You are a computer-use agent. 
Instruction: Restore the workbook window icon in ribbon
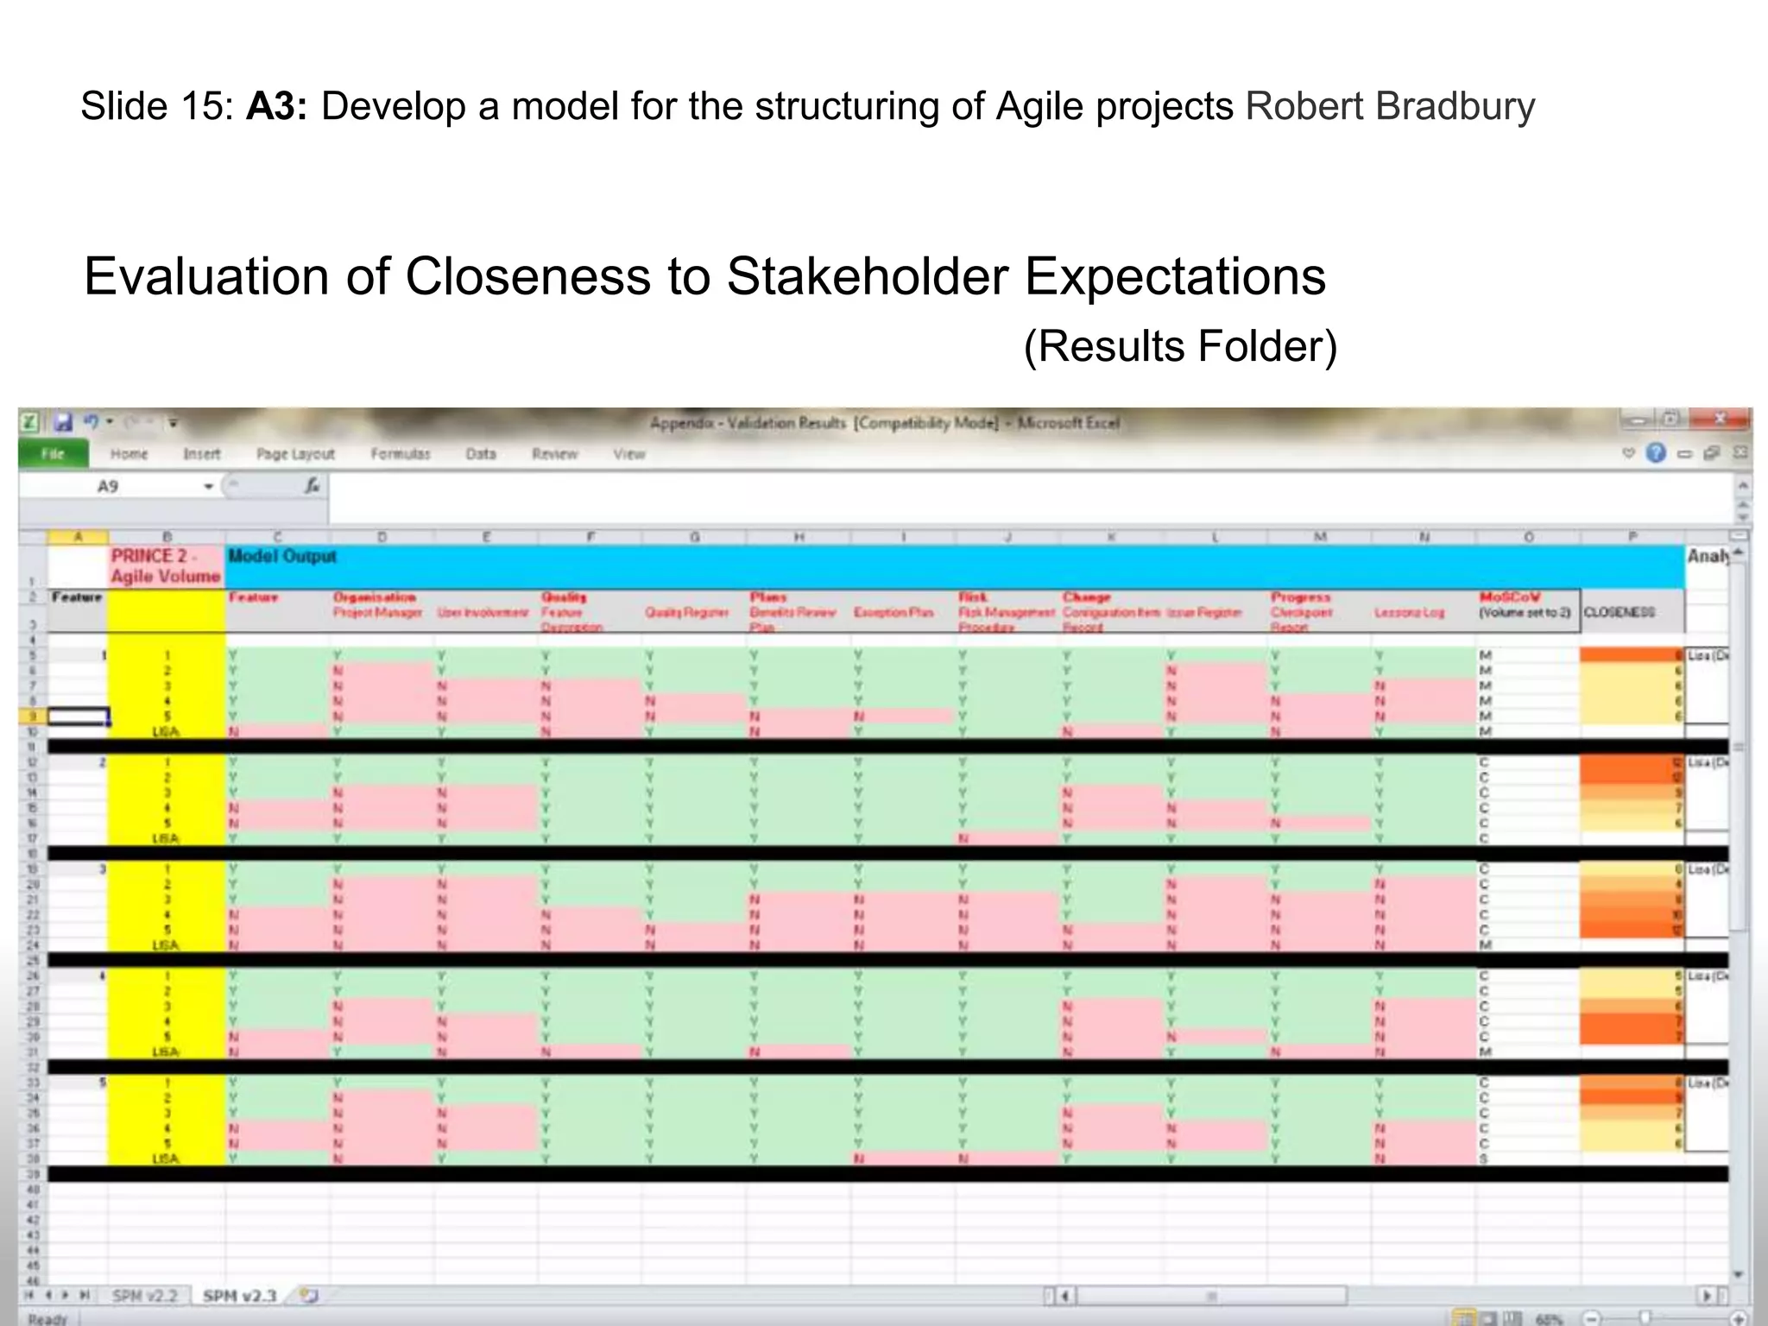tap(1713, 453)
